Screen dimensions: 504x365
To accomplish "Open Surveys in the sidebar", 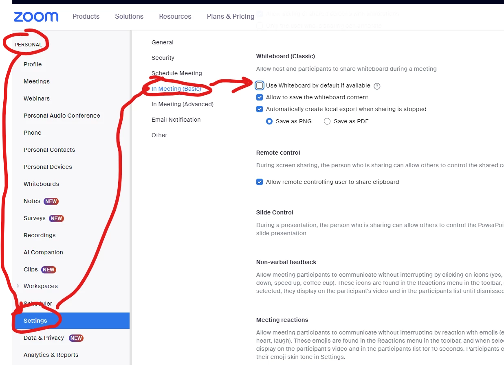I will pyautogui.click(x=35, y=218).
